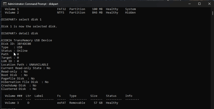Click 'Hibernation File Disk : No' line
This screenshot has height=109, width=214.
click(x=25, y=82)
